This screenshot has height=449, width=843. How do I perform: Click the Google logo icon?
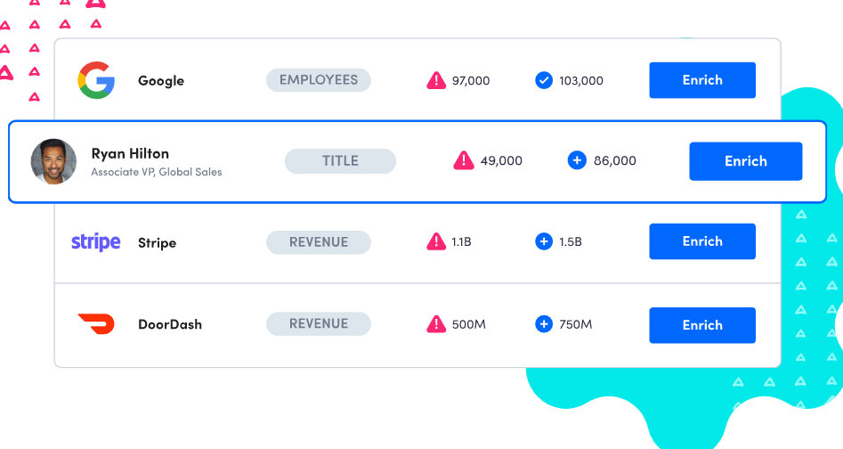(x=96, y=80)
